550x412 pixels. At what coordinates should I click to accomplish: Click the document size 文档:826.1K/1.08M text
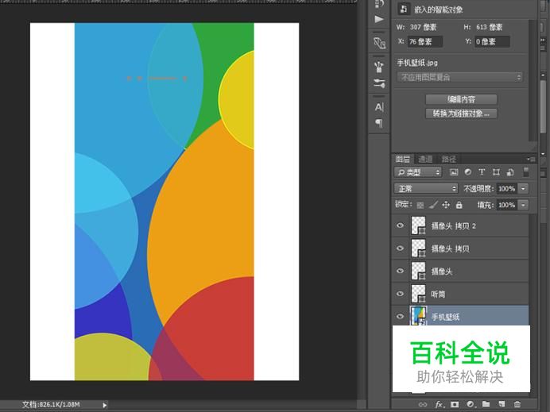[51, 405]
